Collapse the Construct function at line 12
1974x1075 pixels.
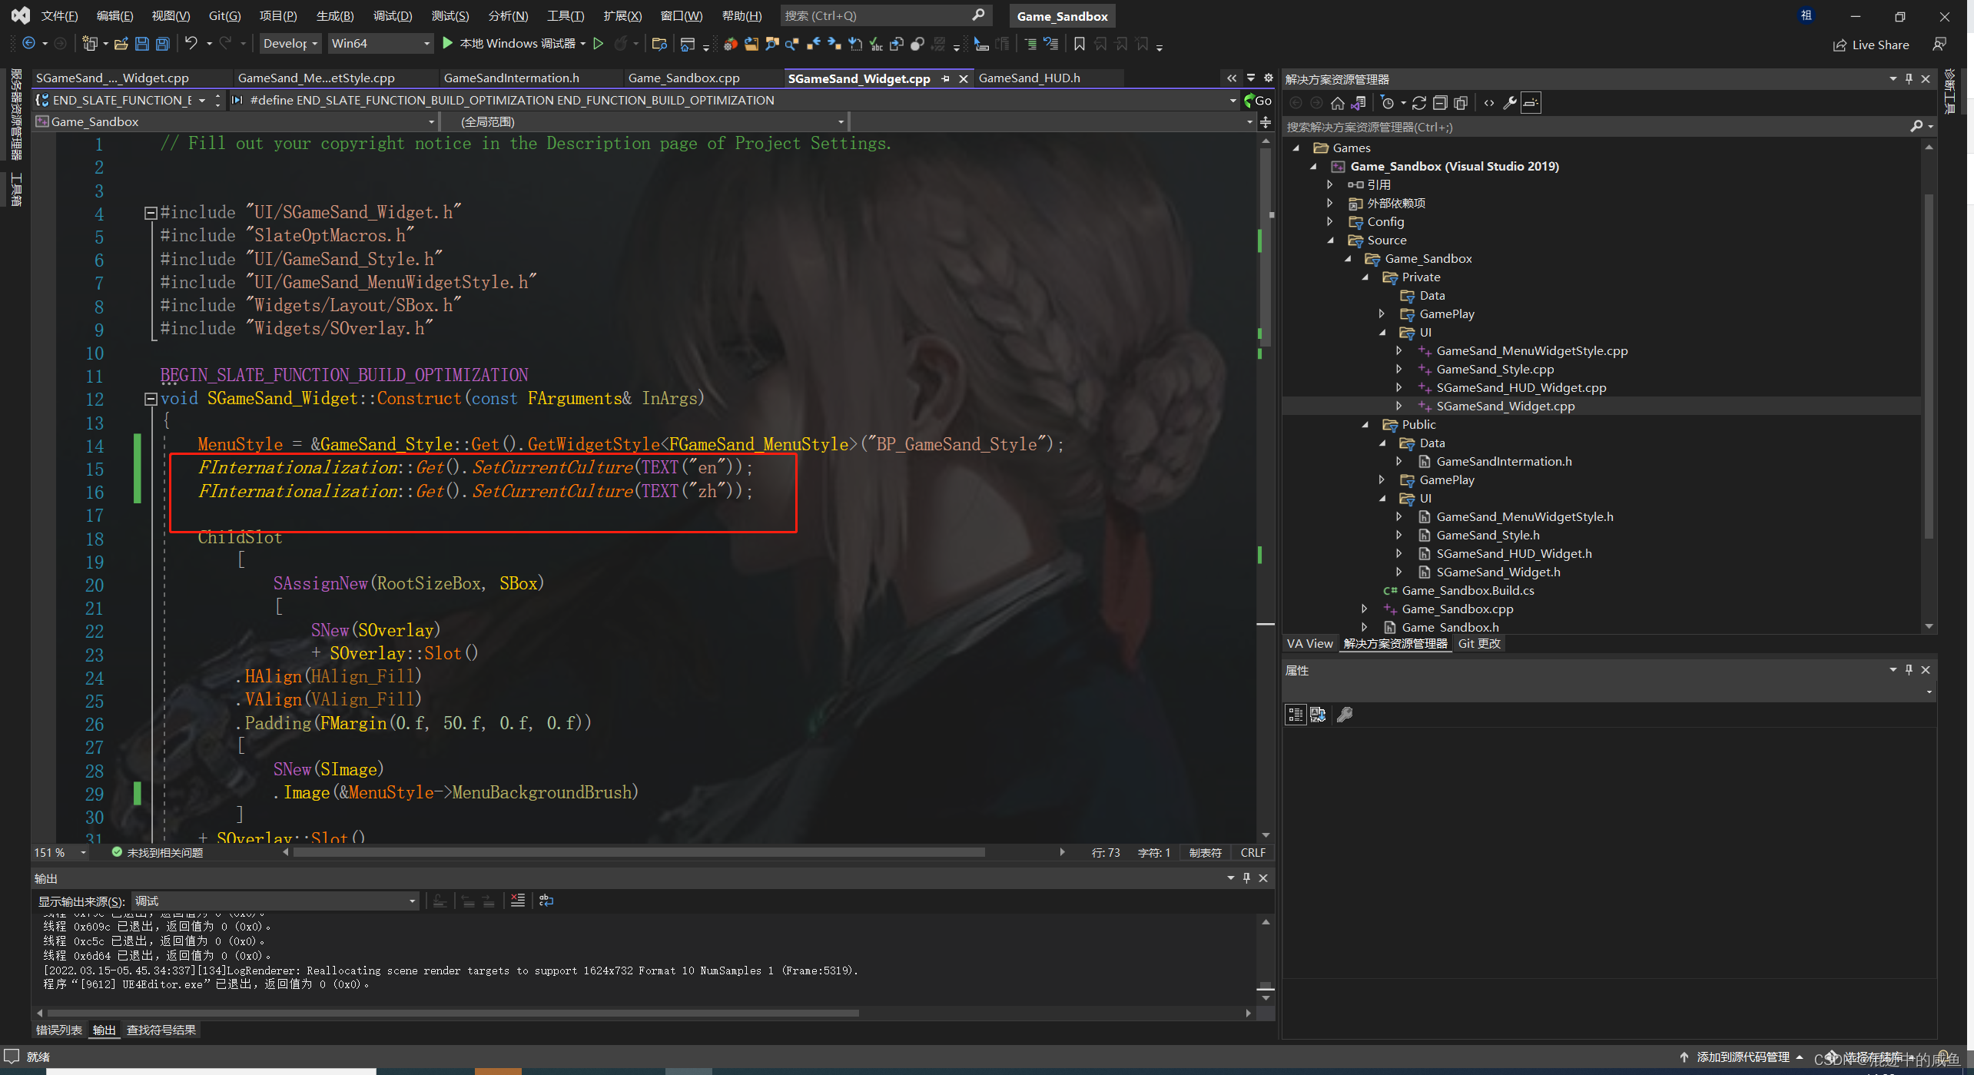coord(151,399)
